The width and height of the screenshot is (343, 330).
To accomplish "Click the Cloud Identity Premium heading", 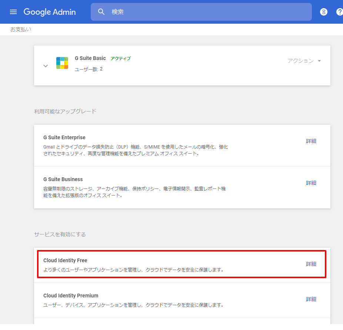I will (71, 296).
